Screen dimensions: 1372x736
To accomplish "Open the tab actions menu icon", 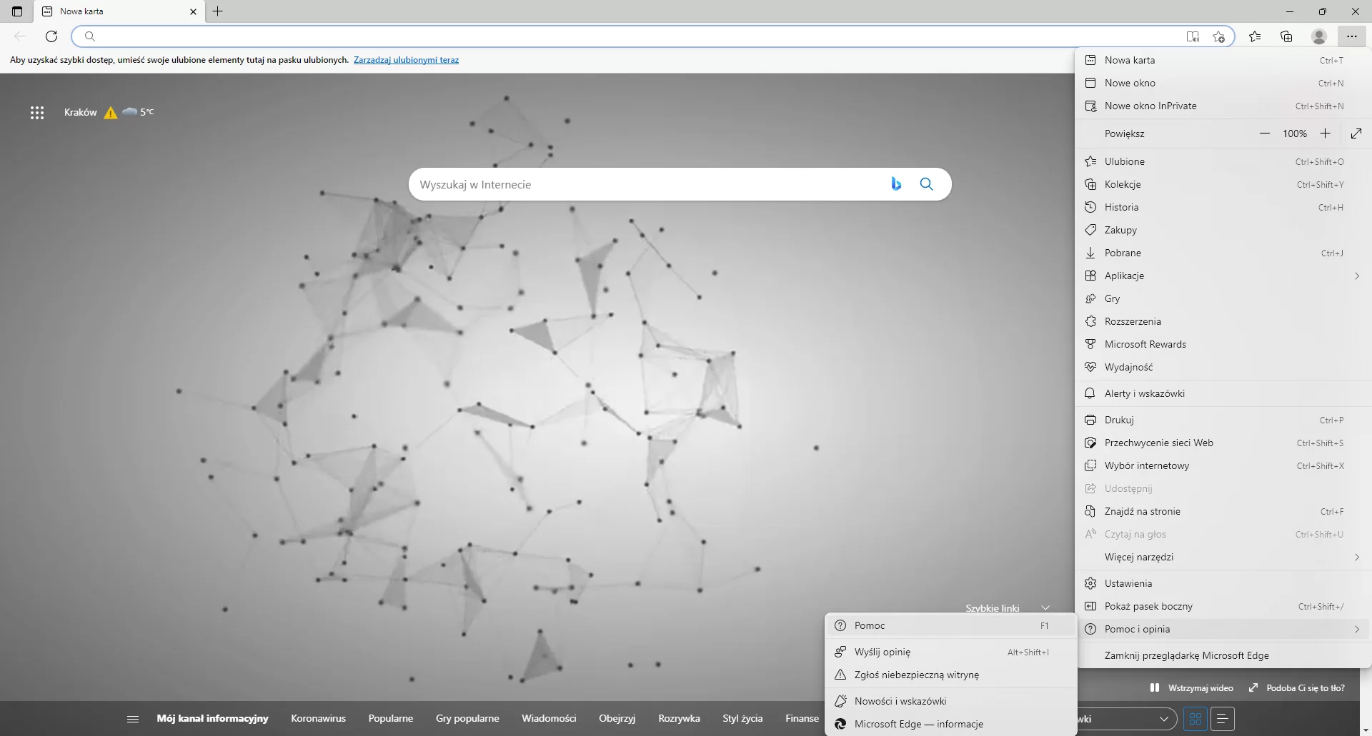I will [x=17, y=11].
